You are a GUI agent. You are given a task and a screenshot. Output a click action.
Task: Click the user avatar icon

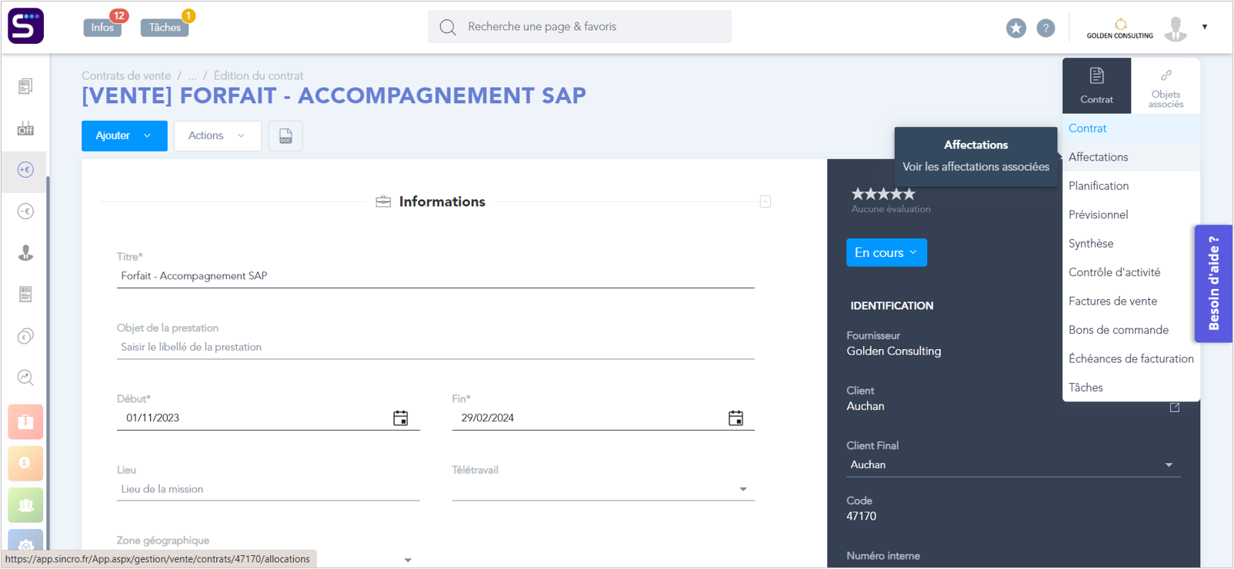point(1176,28)
